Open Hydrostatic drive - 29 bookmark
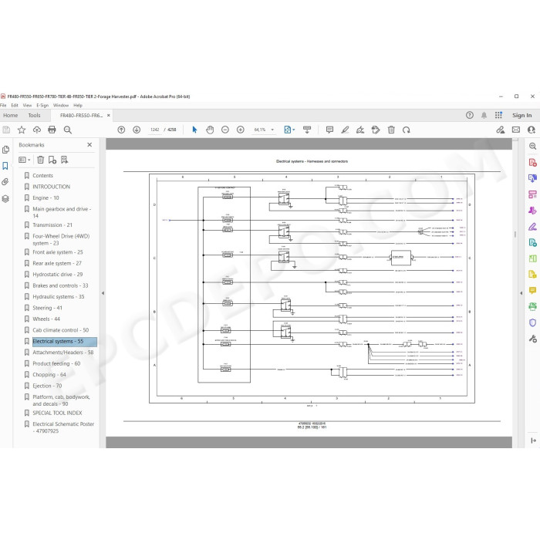Image resolution: width=540 pixels, height=540 pixels. coord(58,275)
